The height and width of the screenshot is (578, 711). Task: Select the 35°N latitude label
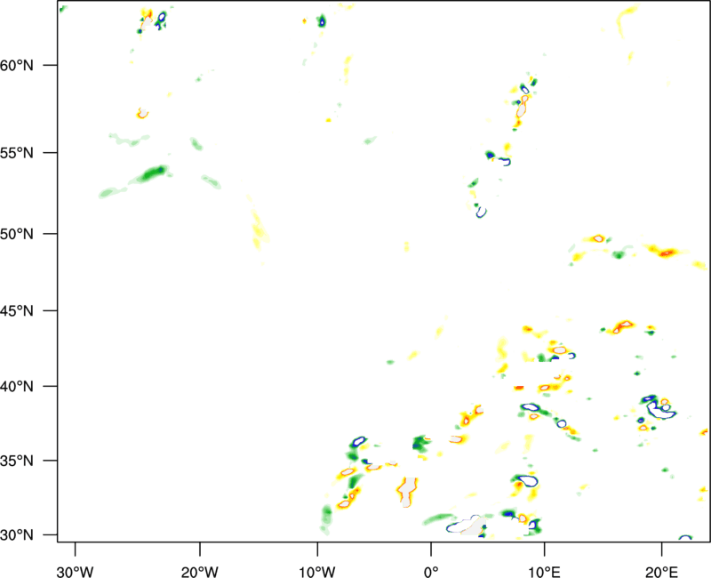[17, 461]
